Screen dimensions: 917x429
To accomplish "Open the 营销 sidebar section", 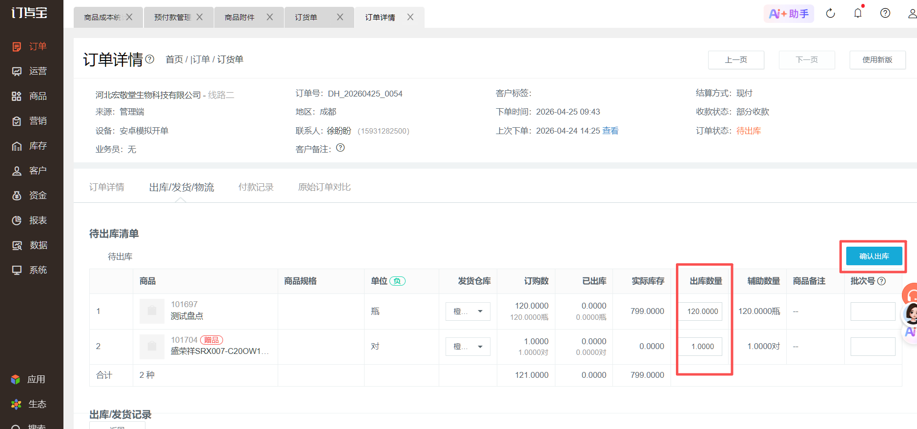I will 29,121.
